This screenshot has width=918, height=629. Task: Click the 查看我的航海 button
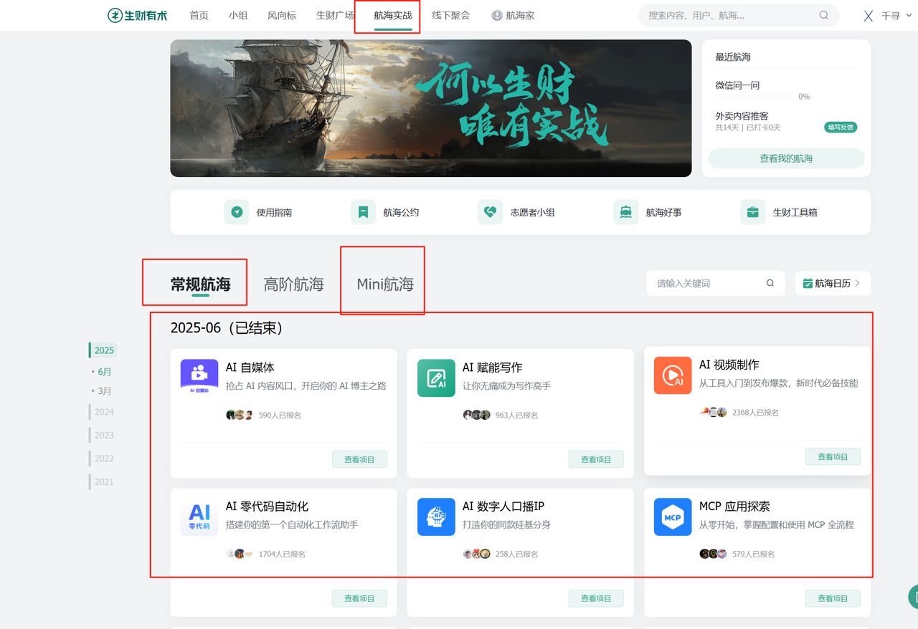coord(786,158)
